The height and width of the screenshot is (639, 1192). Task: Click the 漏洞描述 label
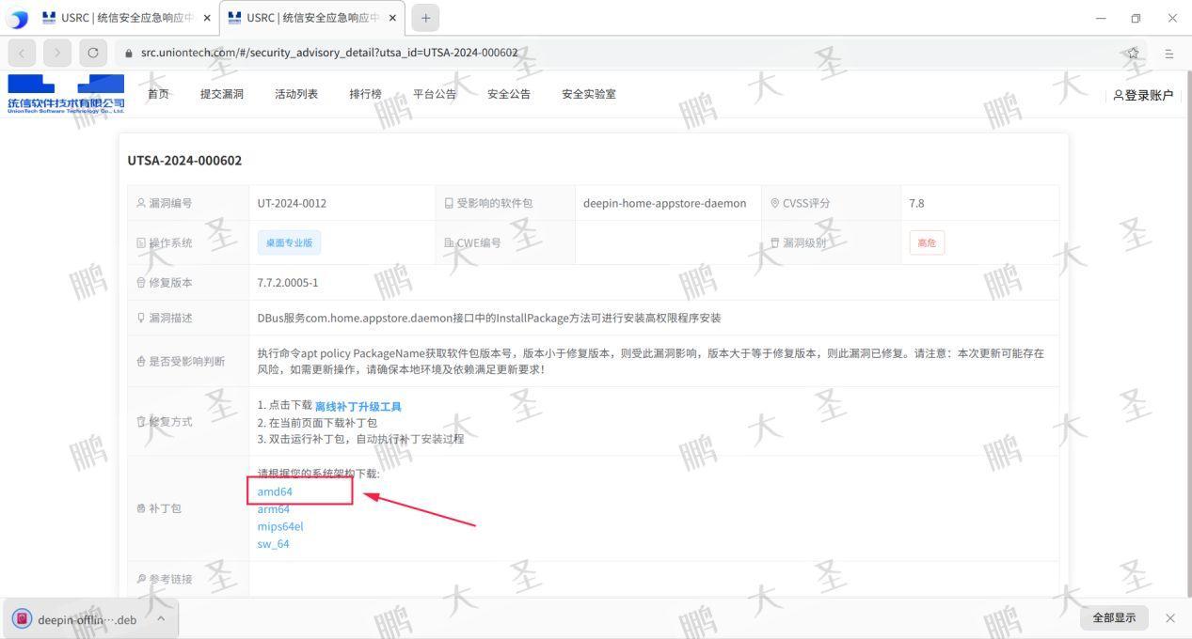coord(170,318)
